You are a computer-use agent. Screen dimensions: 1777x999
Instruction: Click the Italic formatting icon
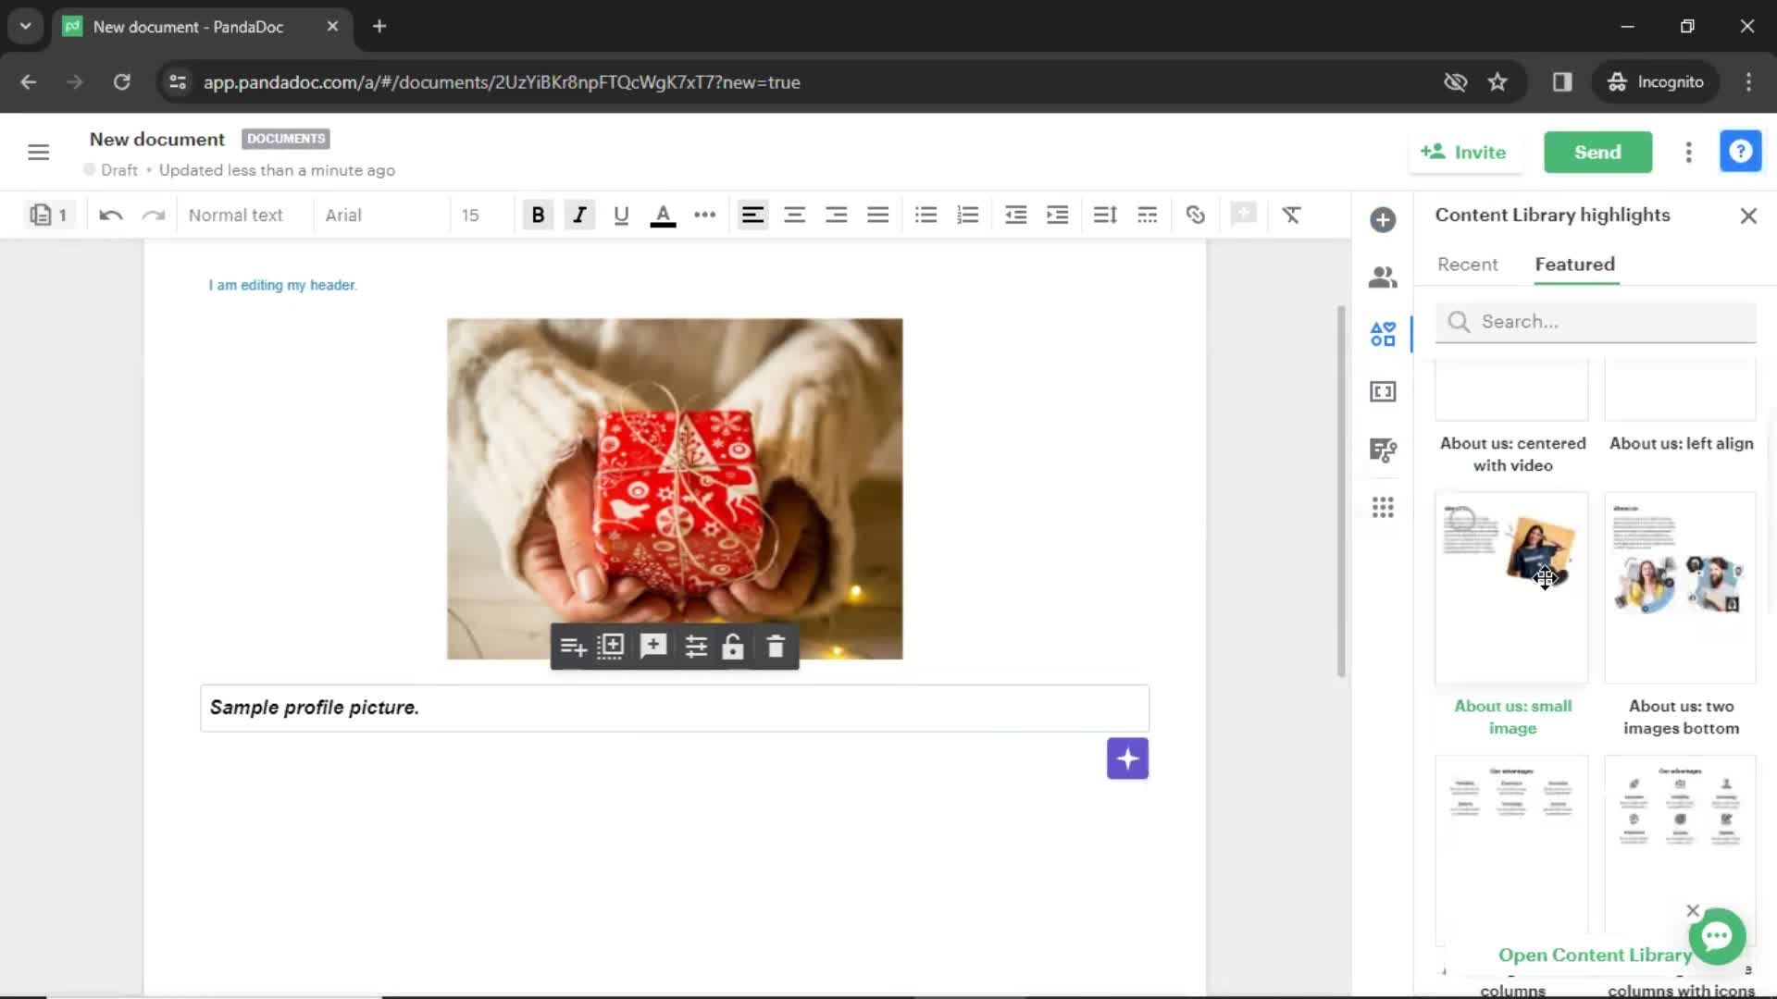click(x=578, y=215)
